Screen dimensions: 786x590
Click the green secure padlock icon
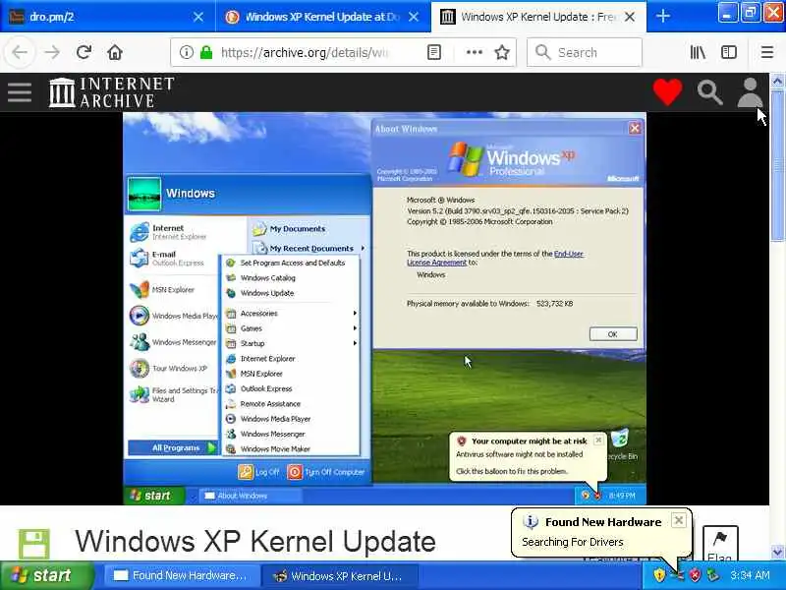tap(206, 52)
